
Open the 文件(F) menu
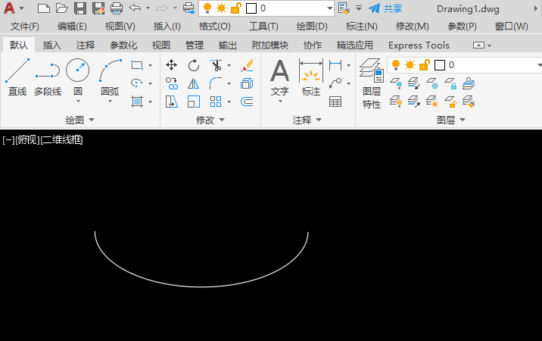tap(24, 27)
